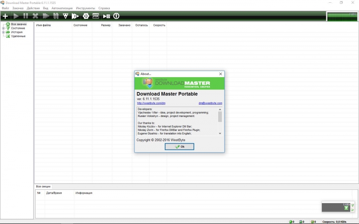Open the http://westbyte.com/dm link
The height and width of the screenshot is (224, 359).
151,103
